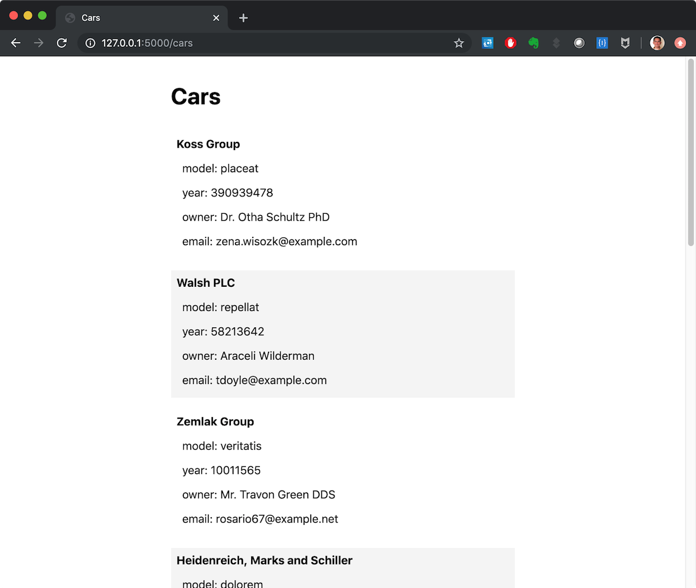Click the zena.wisozk@example.com email text
This screenshot has width=696, height=588.
[x=287, y=242]
